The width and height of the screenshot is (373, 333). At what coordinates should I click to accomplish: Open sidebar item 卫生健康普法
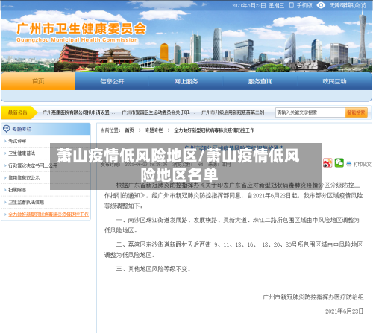pos(22,153)
